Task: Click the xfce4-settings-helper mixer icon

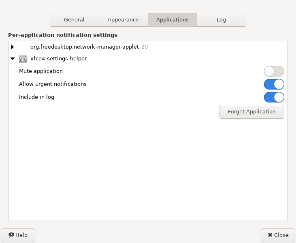Action: click(x=23, y=59)
